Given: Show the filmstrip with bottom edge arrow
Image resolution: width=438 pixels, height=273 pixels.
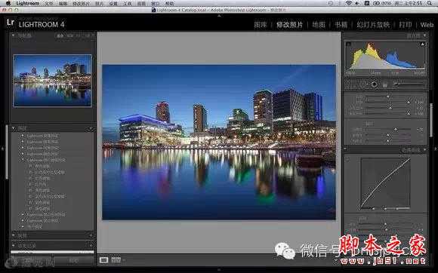Looking at the screenshot, I should pyautogui.click(x=219, y=270).
